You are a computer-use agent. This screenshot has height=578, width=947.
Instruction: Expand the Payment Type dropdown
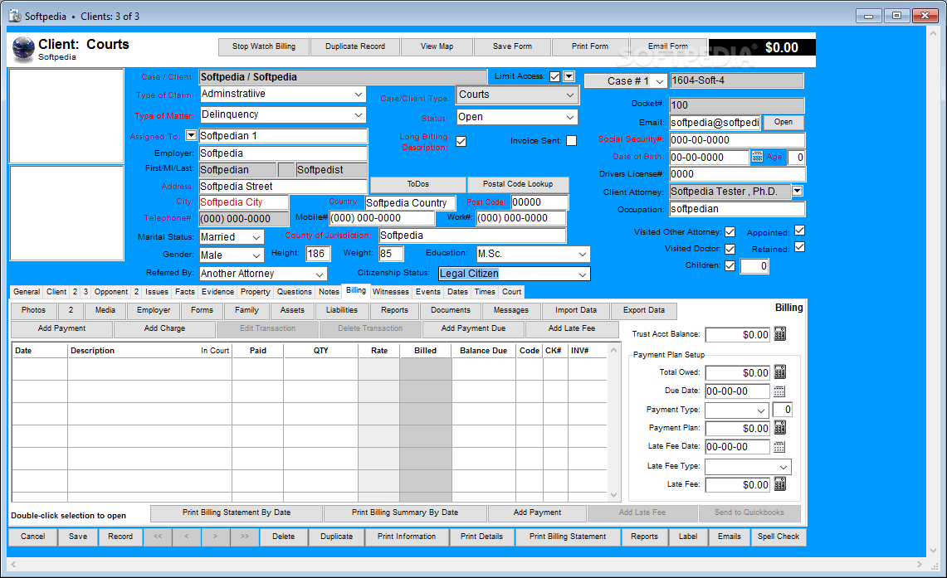(760, 409)
